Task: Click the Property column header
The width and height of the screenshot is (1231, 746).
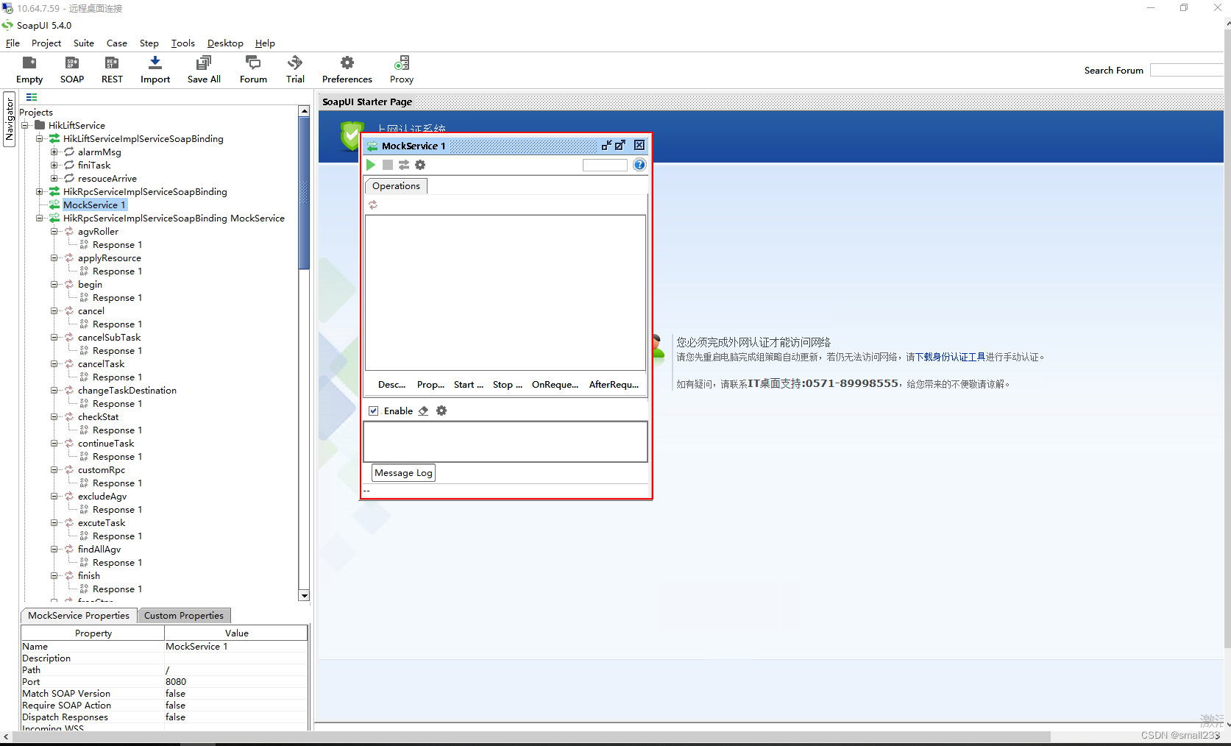Action: tap(93, 633)
